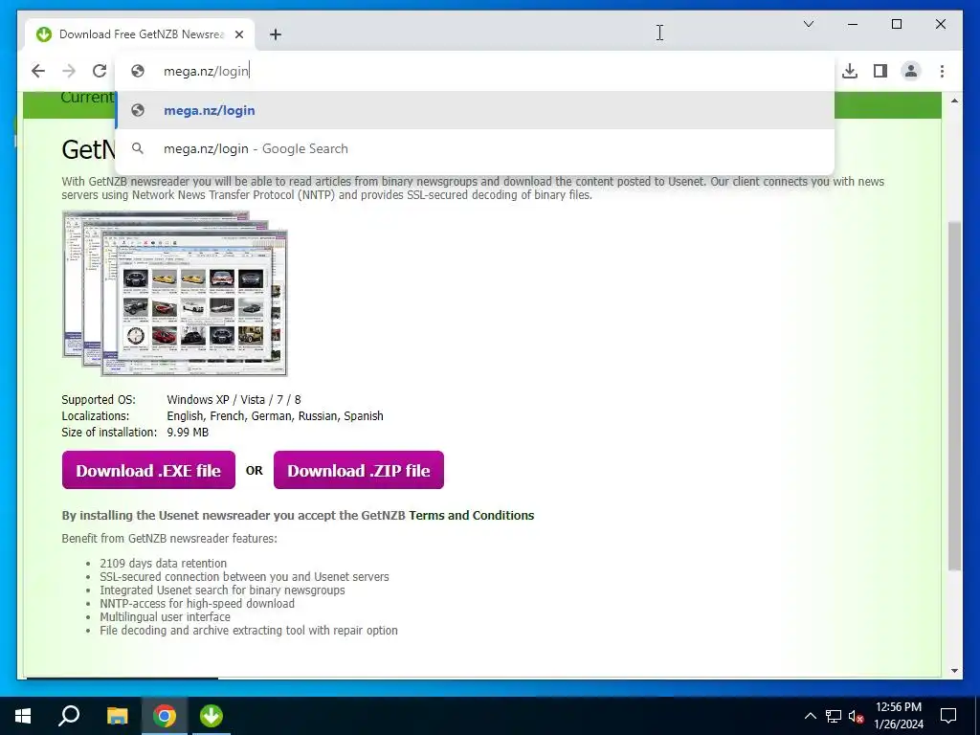Click the bullet Multilingual user interface
Image resolution: width=980 pixels, height=735 pixels.
(x=165, y=617)
